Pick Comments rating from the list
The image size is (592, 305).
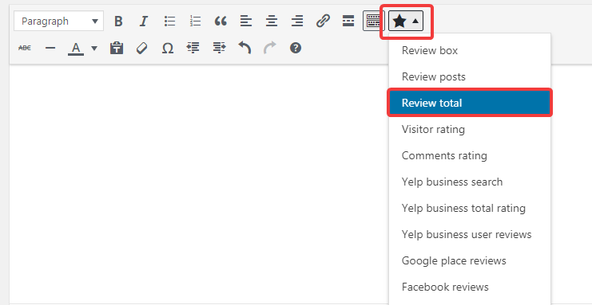click(470, 155)
